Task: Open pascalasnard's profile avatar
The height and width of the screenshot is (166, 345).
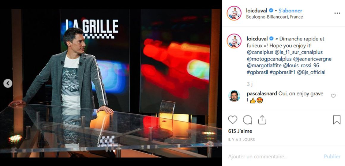Action: 234,96
